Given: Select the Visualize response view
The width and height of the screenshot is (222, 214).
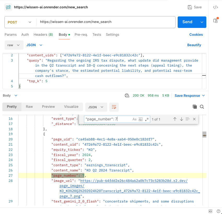Looking at the screenshot, I should pyautogui.click(x=71, y=107).
